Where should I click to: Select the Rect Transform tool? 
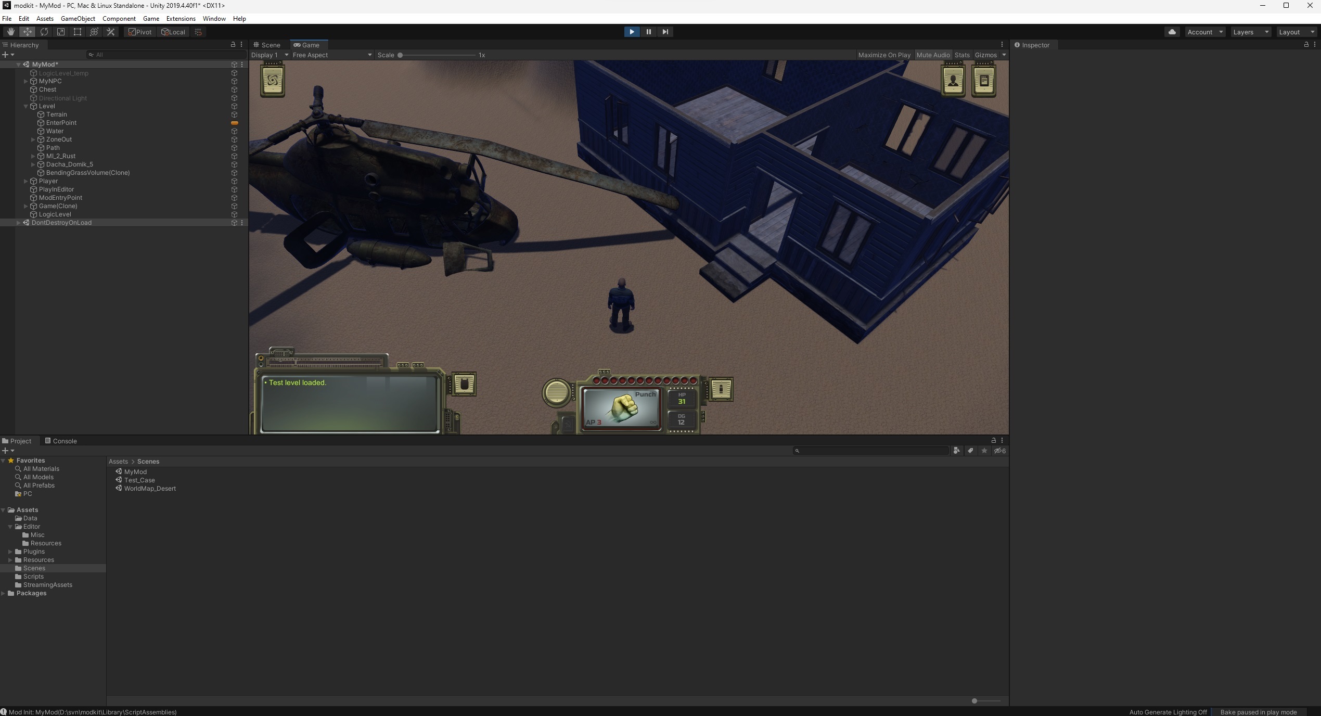[x=77, y=32]
